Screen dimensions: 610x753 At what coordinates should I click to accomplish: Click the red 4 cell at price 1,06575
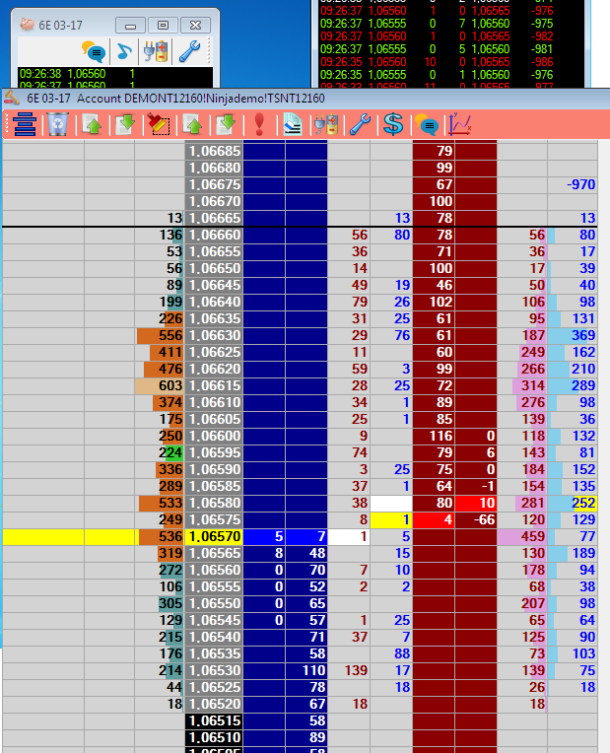click(434, 519)
